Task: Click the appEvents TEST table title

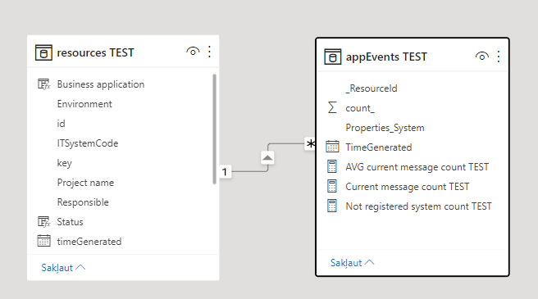Action: [x=386, y=57]
